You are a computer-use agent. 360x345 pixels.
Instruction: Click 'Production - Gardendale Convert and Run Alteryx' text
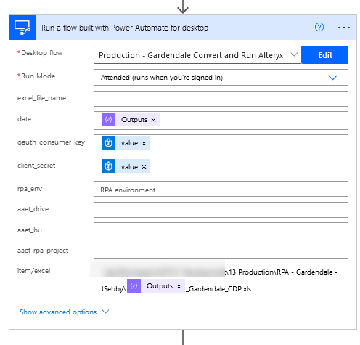click(x=191, y=55)
